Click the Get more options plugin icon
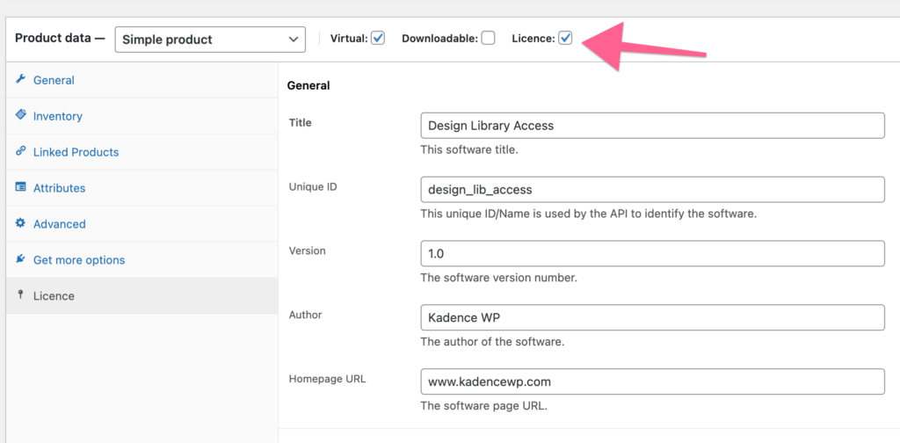The height and width of the screenshot is (443, 900). pyautogui.click(x=20, y=259)
